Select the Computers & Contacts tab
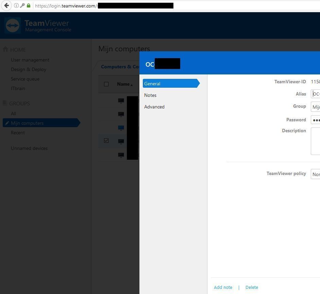The height and width of the screenshot is (294, 320). 120,67
